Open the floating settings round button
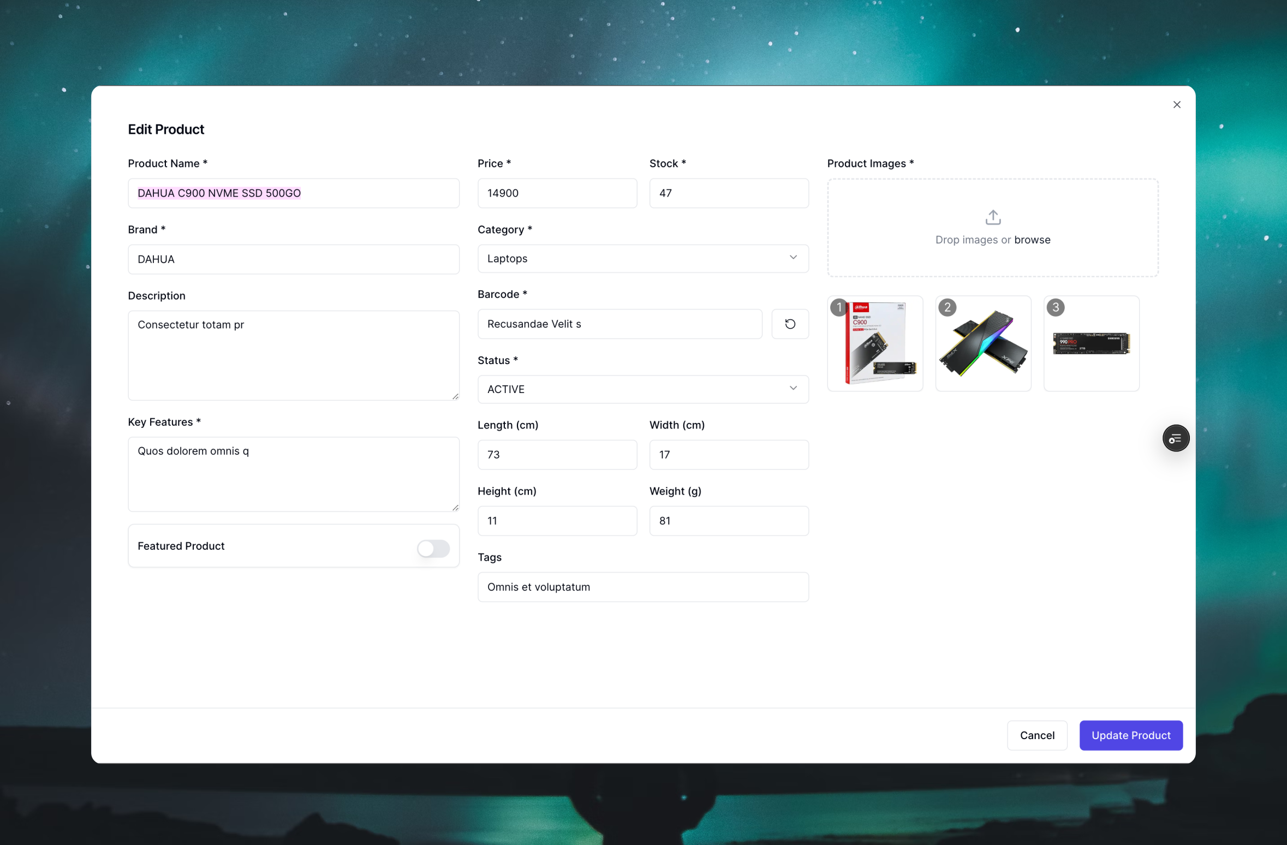The image size is (1287, 845). [x=1176, y=438]
